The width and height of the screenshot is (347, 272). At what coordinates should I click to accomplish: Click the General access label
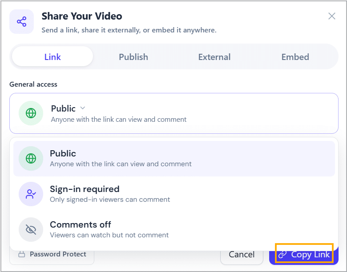click(33, 84)
